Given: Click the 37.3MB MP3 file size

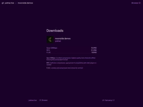Looking at the screenshot, I should (x=94, y=50).
